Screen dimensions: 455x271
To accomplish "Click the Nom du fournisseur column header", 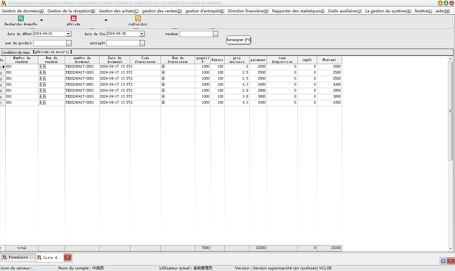I will (x=178, y=60).
